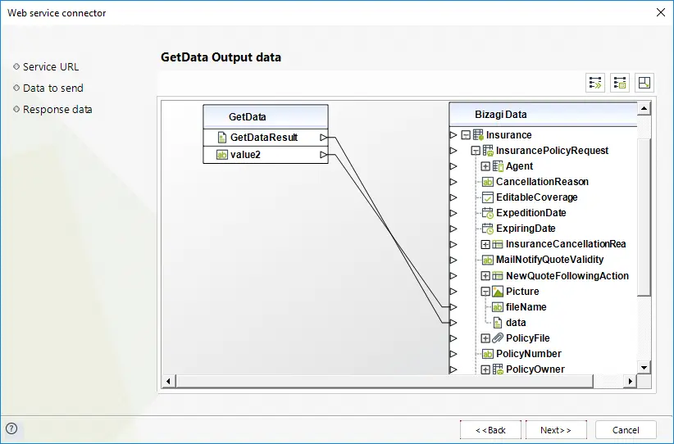Viewport: 674px width, 444px height.
Task: Collapse the InsurancePolicyRequest node
Action: [476, 151]
